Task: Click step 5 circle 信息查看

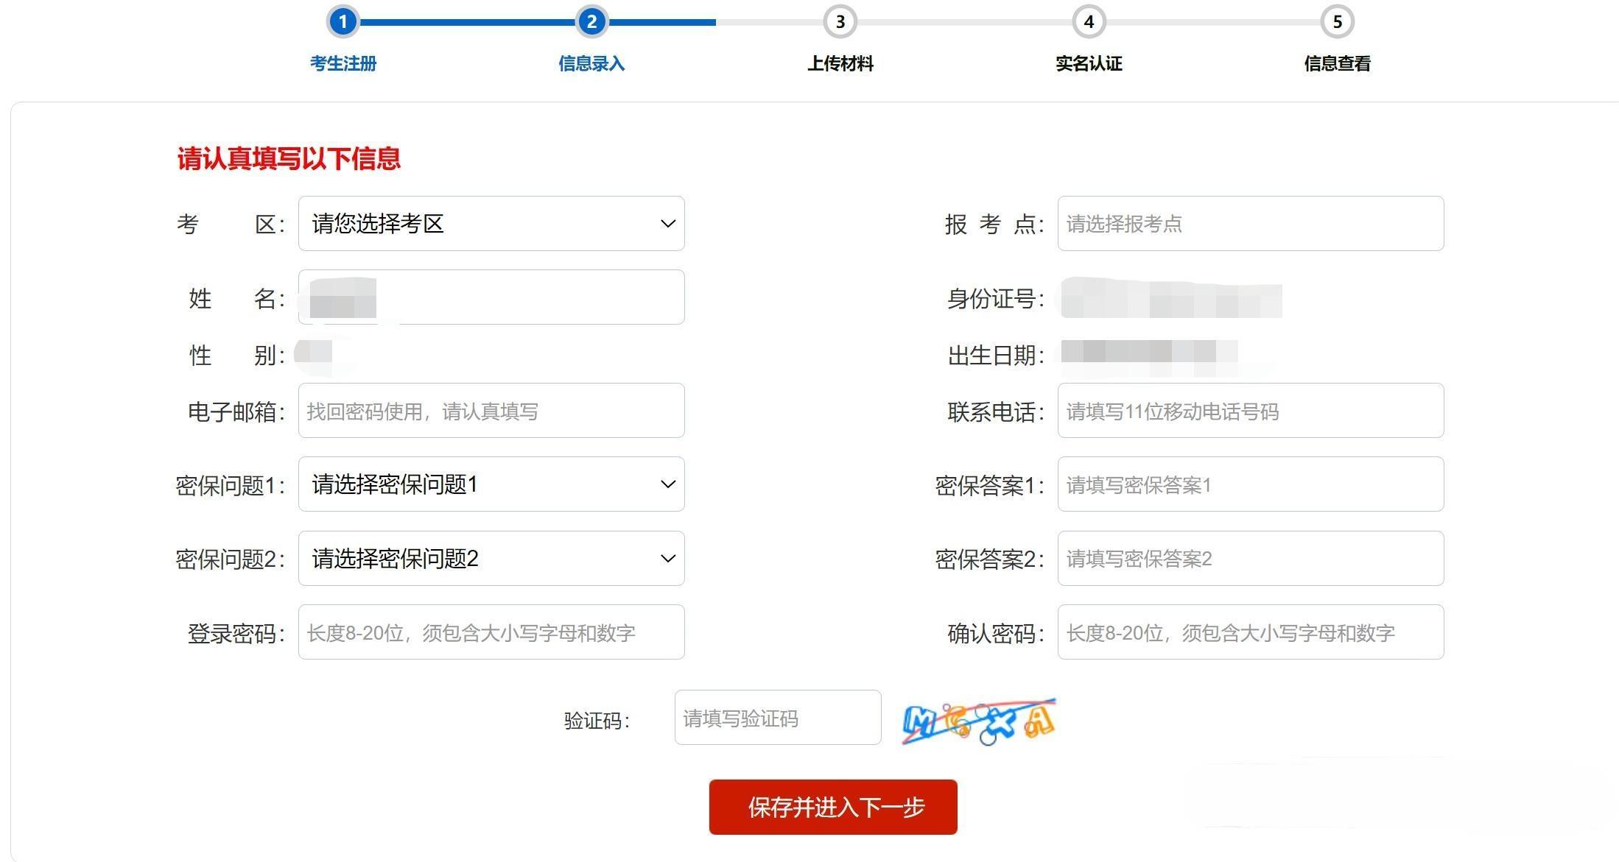Action: [x=1338, y=22]
